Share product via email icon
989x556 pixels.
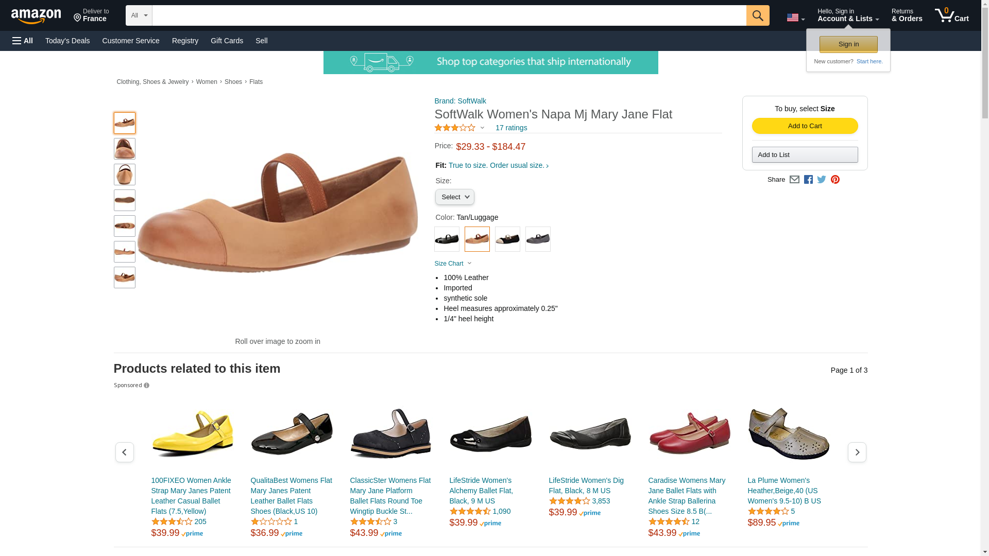pos(794,180)
